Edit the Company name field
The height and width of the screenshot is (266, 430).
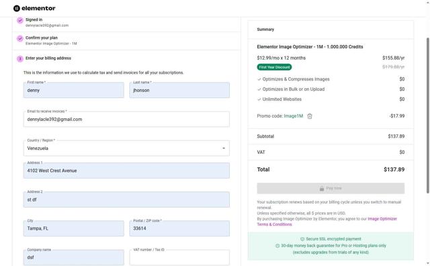(x=74, y=257)
